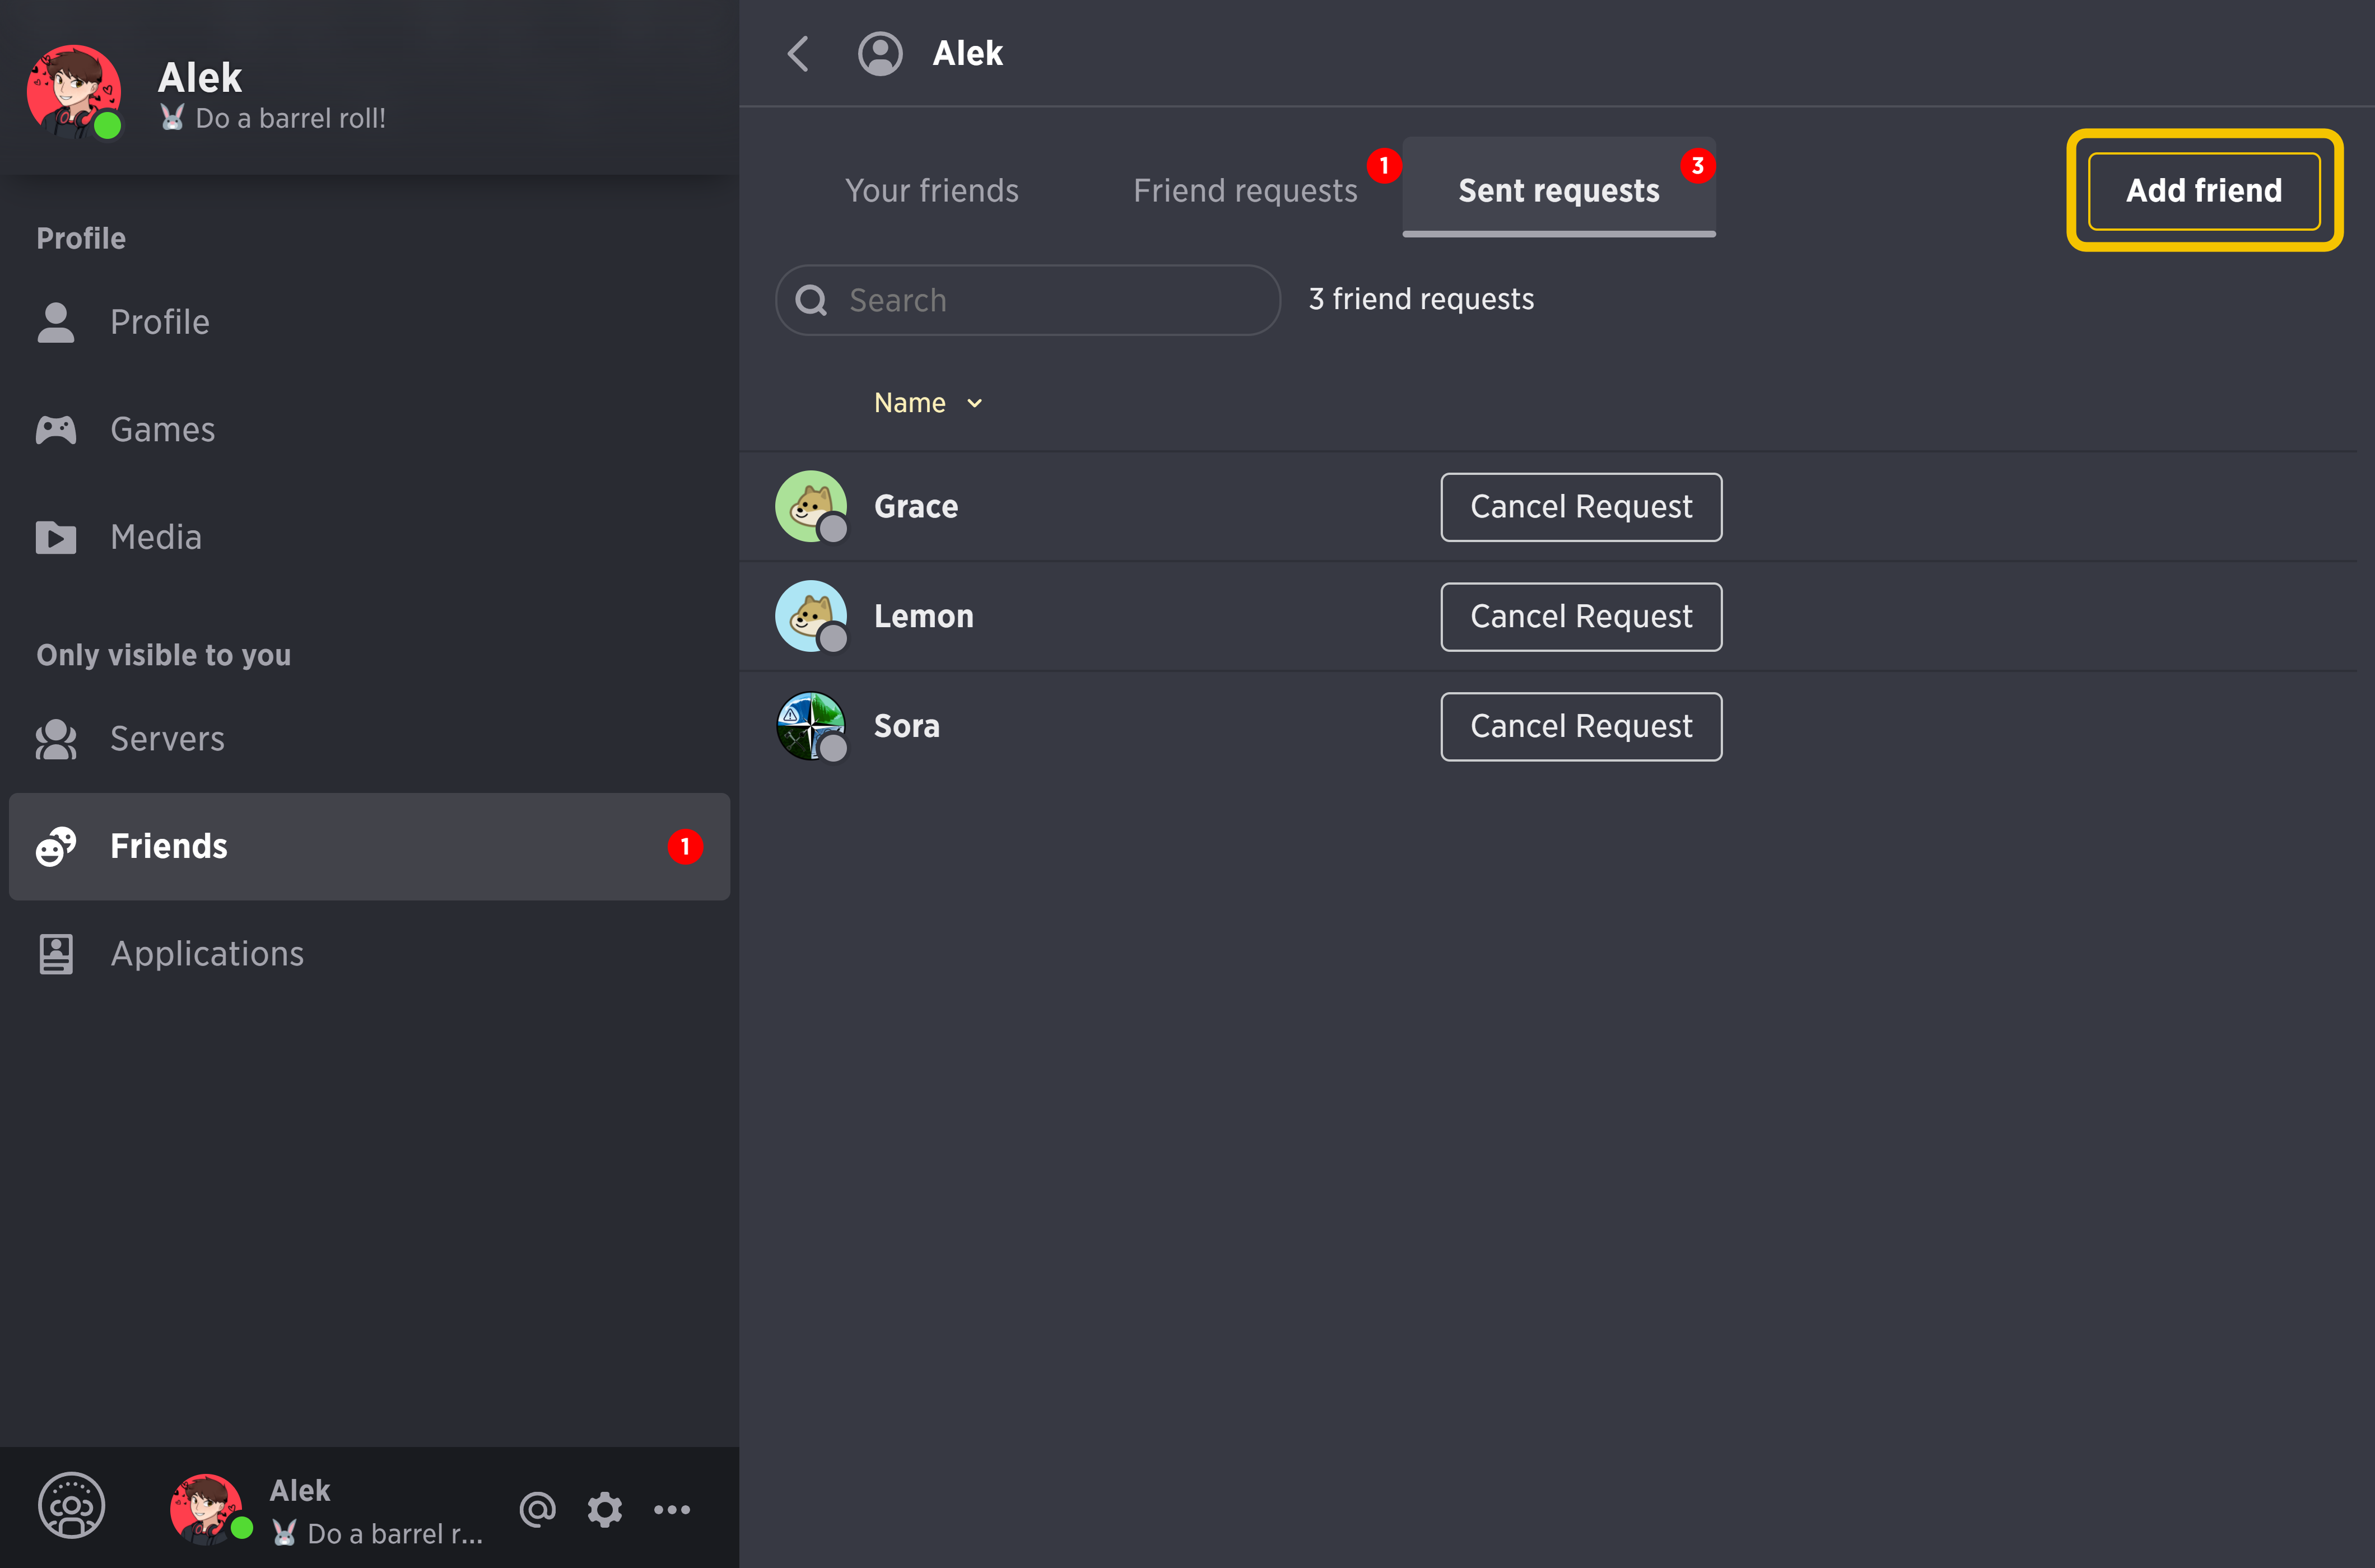Click the badge 1 on Friend requests
This screenshot has width=2375, height=1568.
pyautogui.click(x=1383, y=165)
